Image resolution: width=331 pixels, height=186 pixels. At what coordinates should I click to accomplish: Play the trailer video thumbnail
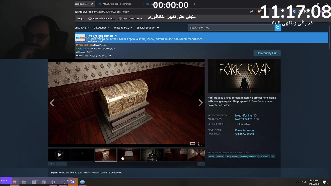(x=59, y=155)
